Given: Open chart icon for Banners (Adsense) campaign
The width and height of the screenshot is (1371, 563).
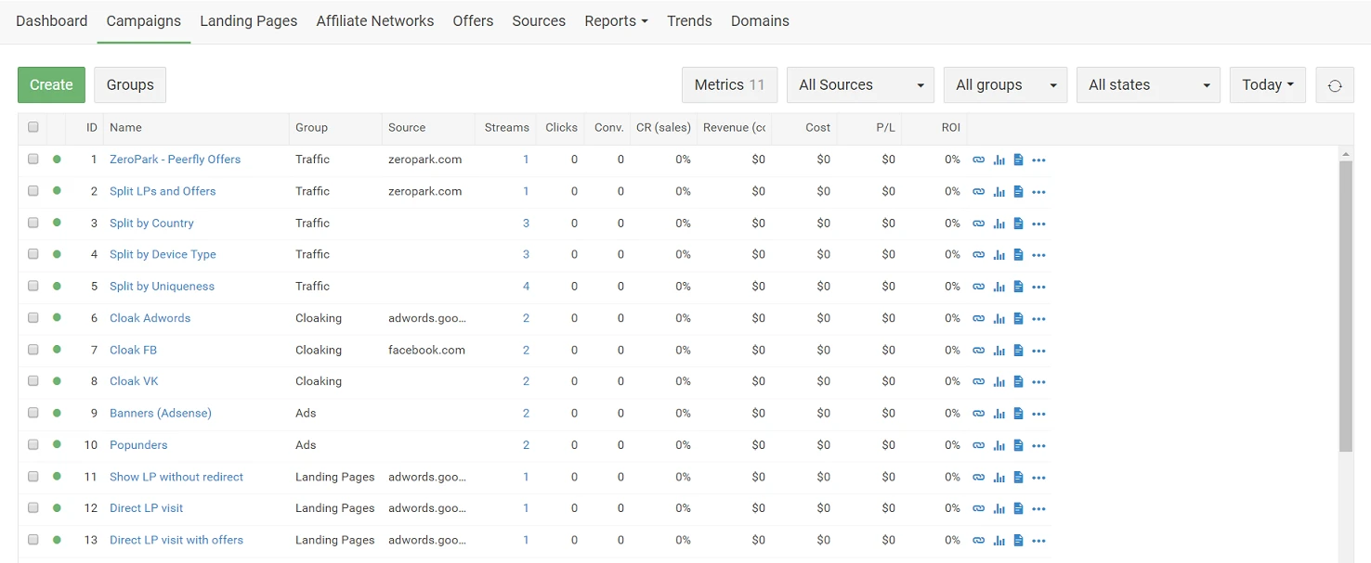Looking at the screenshot, I should pos(999,414).
